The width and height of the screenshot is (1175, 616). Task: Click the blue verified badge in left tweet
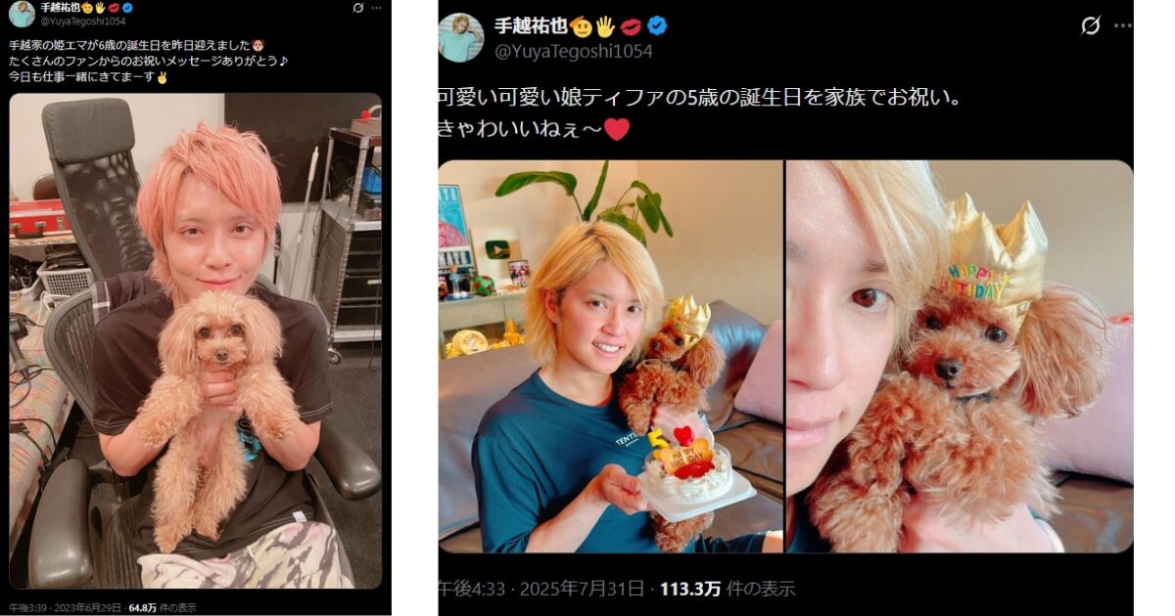[x=126, y=8]
